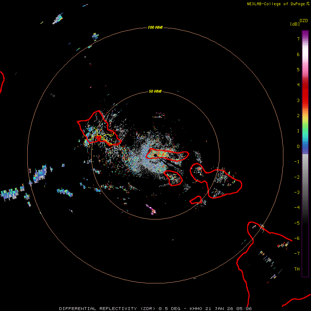
Task: Click the 6 dB scale value
Action: tap(298, 54)
